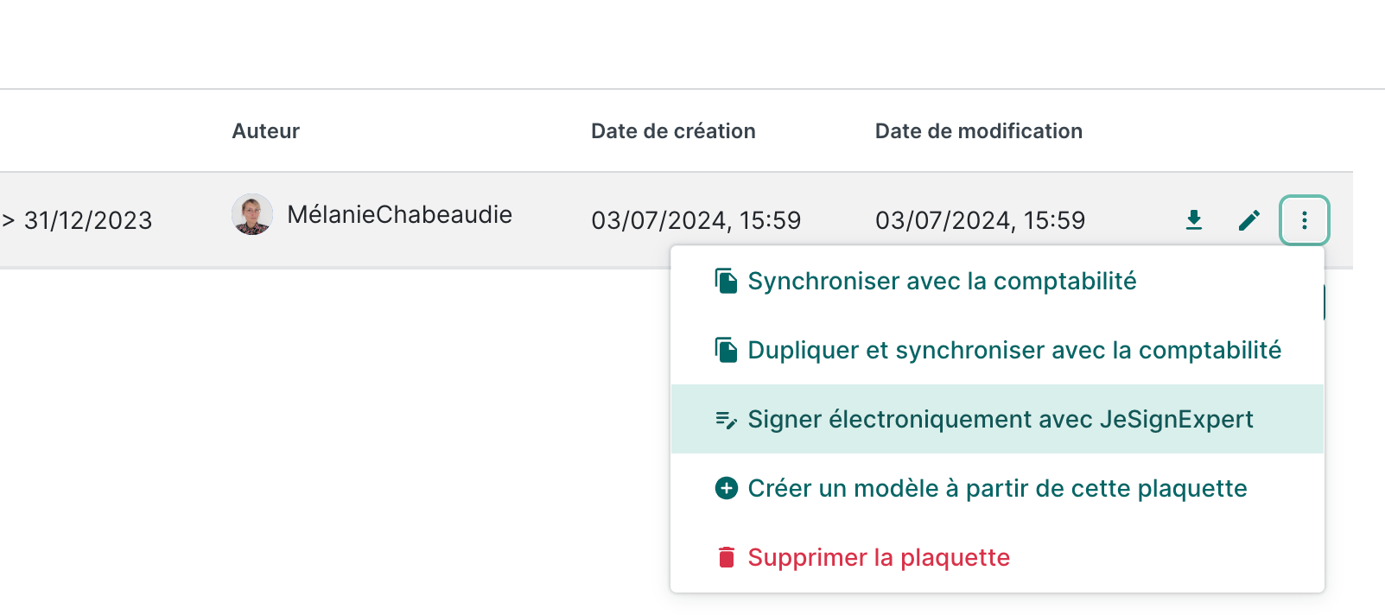The width and height of the screenshot is (1385, 615).
Task: Select Synchroniser avec la comptabilité
Action: (942, 281)
